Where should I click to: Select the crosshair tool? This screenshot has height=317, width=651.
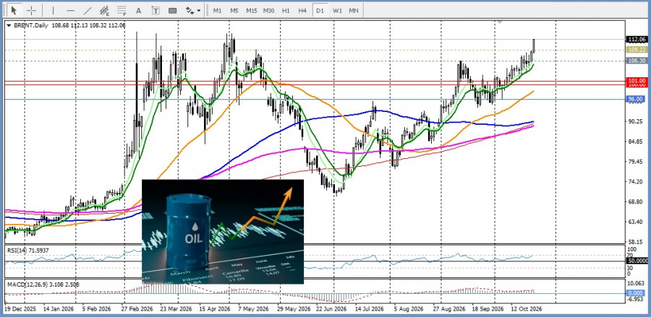tap(32, 10)
